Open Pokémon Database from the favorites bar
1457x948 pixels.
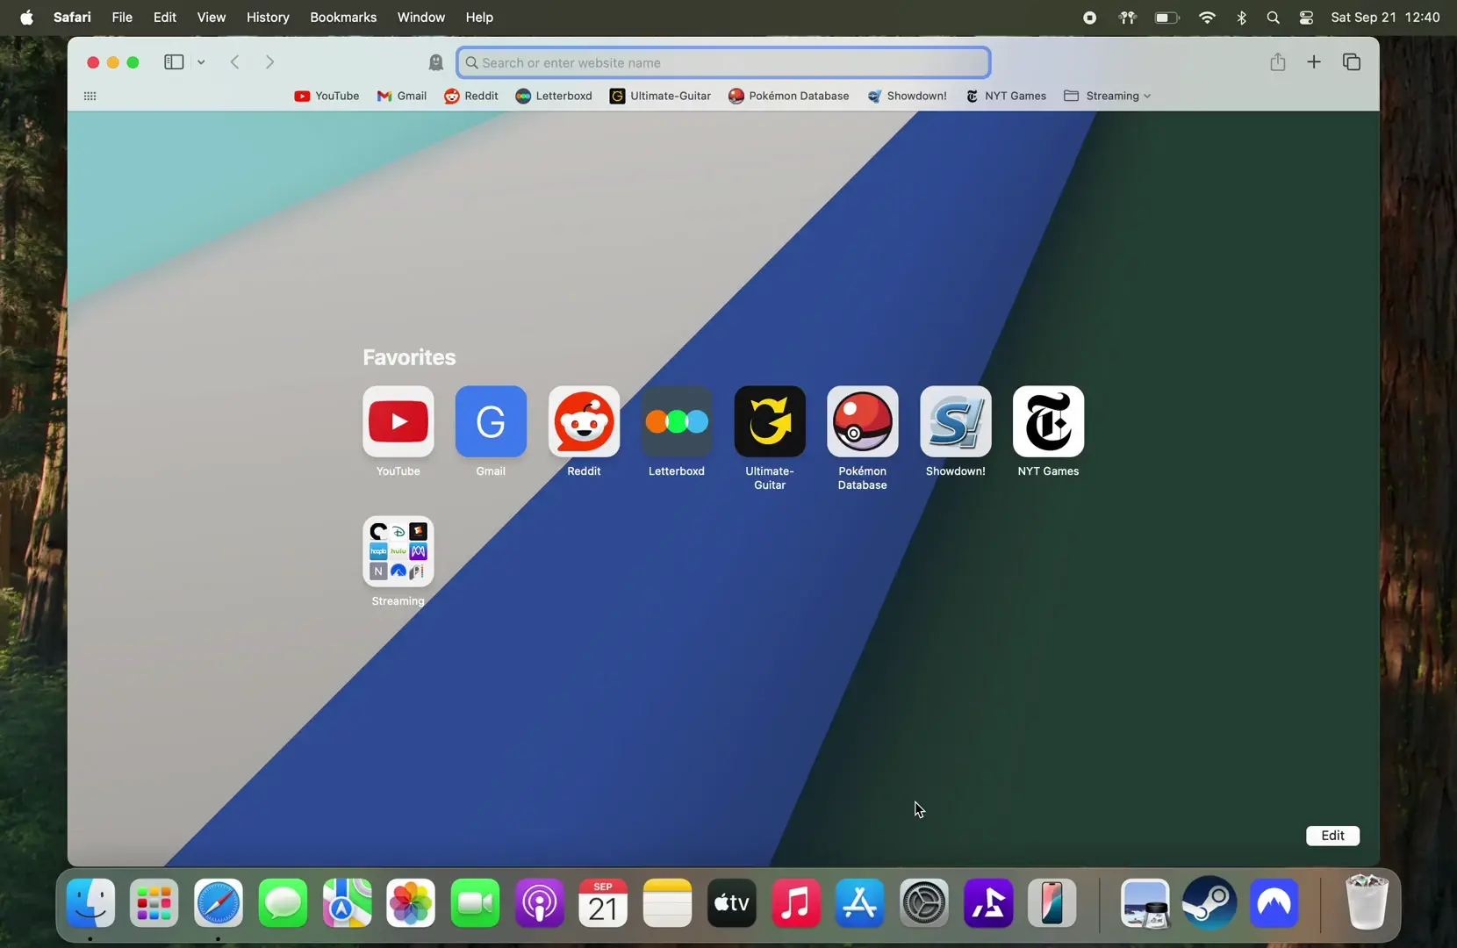point(789,97)
